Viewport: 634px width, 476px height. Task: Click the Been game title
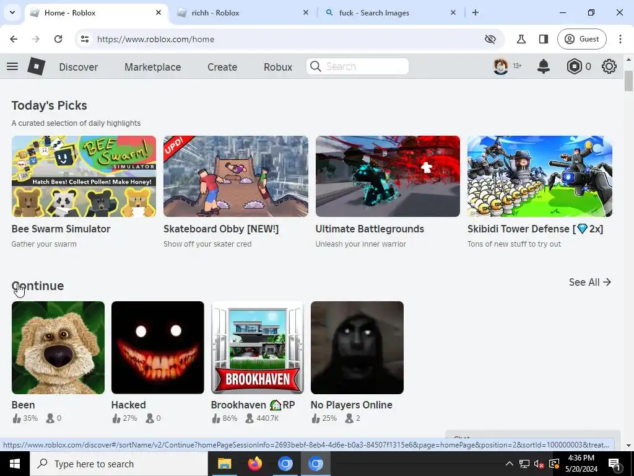click(x=23, y=405)
